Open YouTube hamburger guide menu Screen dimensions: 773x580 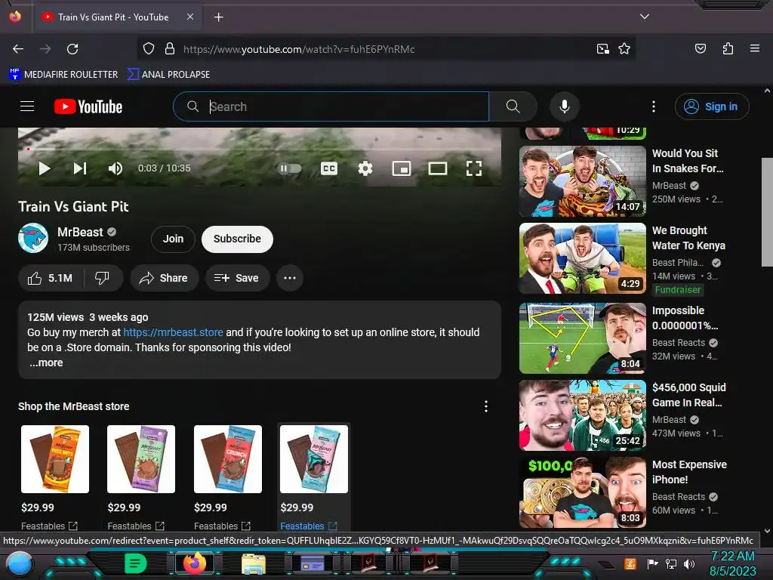coord(27,106)
